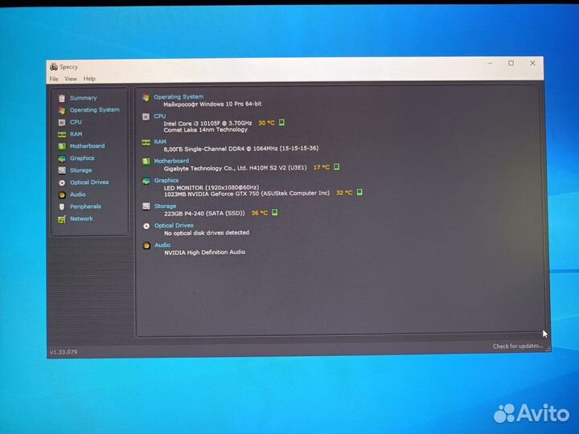Screen dimensions: 579x434
Task: Click the Storage drive icon in sidebar
Action: click(x=62, y=170)
